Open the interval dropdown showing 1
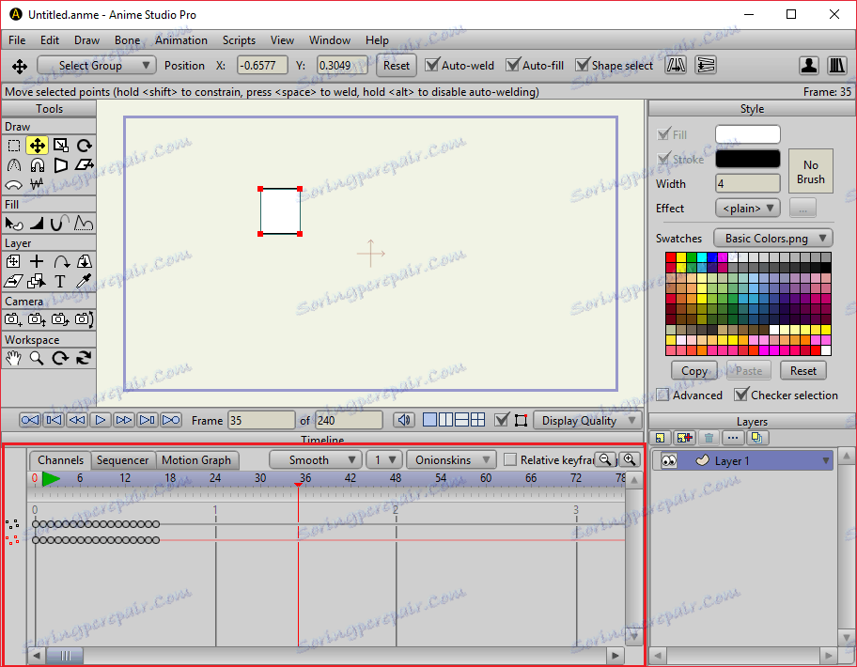Viewport: 857px width, 667px height. tap(384, 460)
